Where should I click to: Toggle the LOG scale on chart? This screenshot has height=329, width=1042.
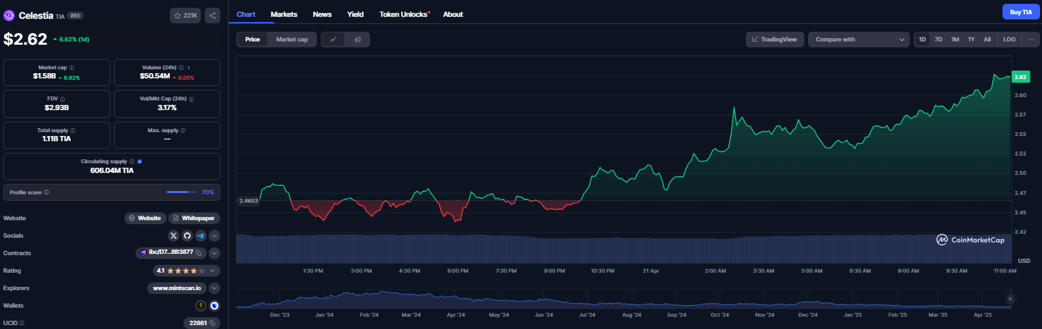1009,40
